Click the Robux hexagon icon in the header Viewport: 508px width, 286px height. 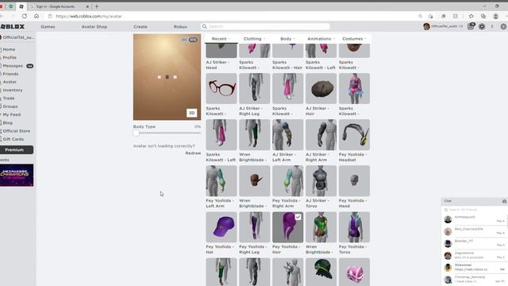pyautogui.click(x=482, y=26)
